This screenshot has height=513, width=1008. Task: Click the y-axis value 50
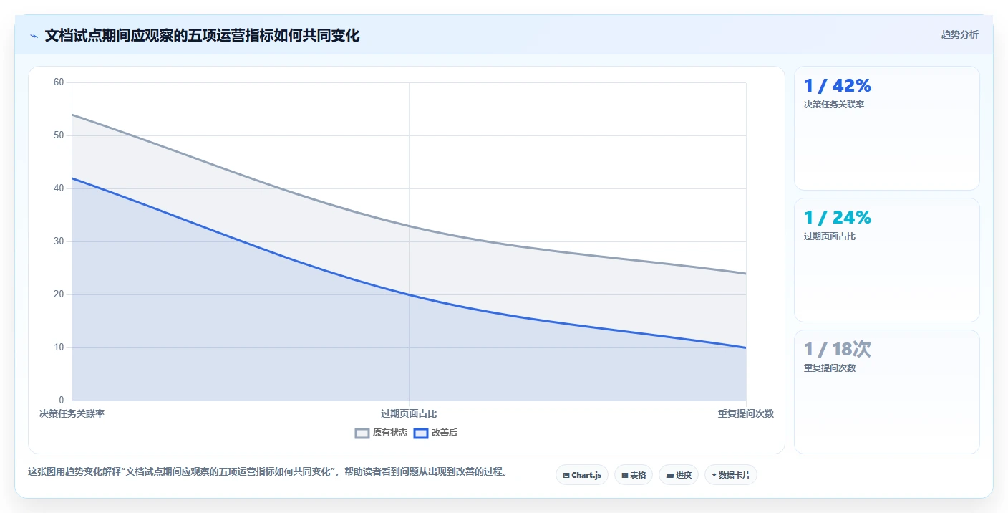(59, 135)
